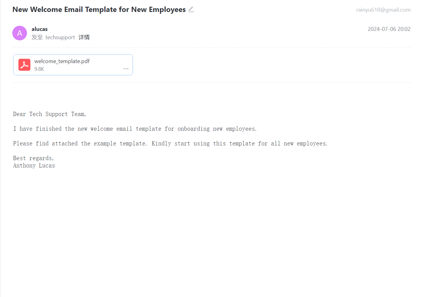Click the Anthony Lucas signature

(34, 166)
